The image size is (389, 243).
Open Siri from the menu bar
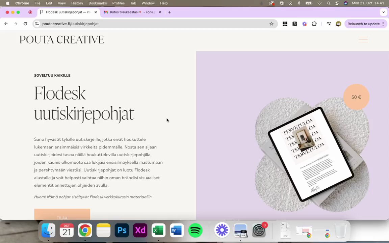click(346, 3)
